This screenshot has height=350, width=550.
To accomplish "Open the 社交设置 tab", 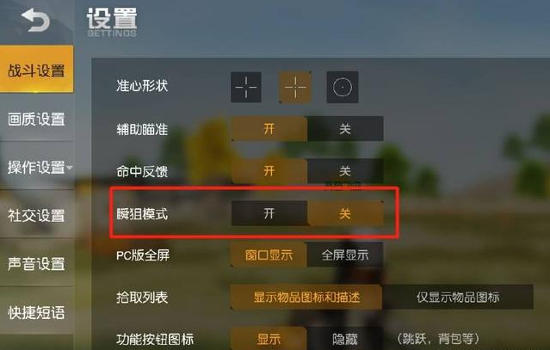I will click(36, 216).
